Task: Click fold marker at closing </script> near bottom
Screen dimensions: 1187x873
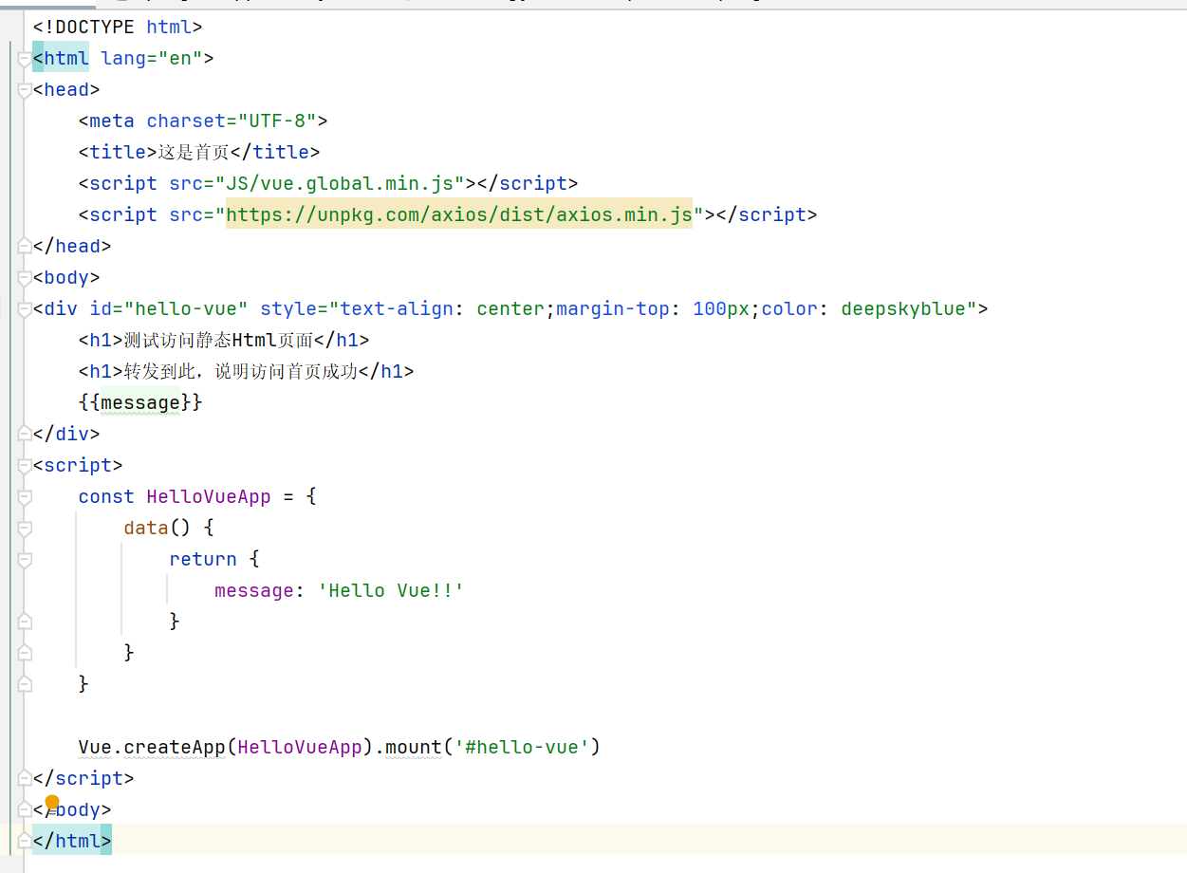Action: 25,779
